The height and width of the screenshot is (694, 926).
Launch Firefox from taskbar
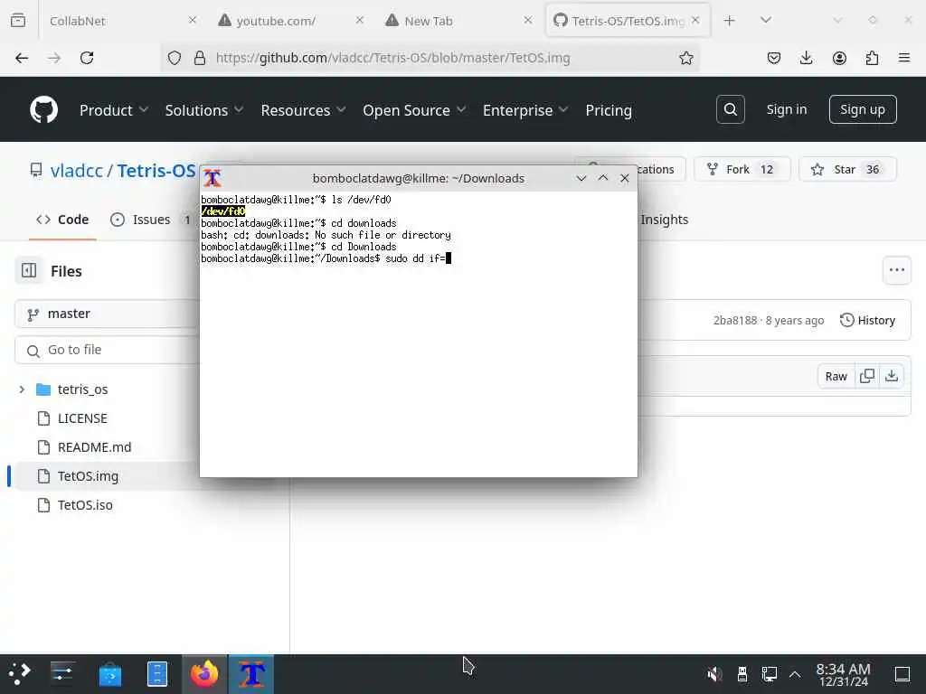pyautogui.click(x=203, y=674)
